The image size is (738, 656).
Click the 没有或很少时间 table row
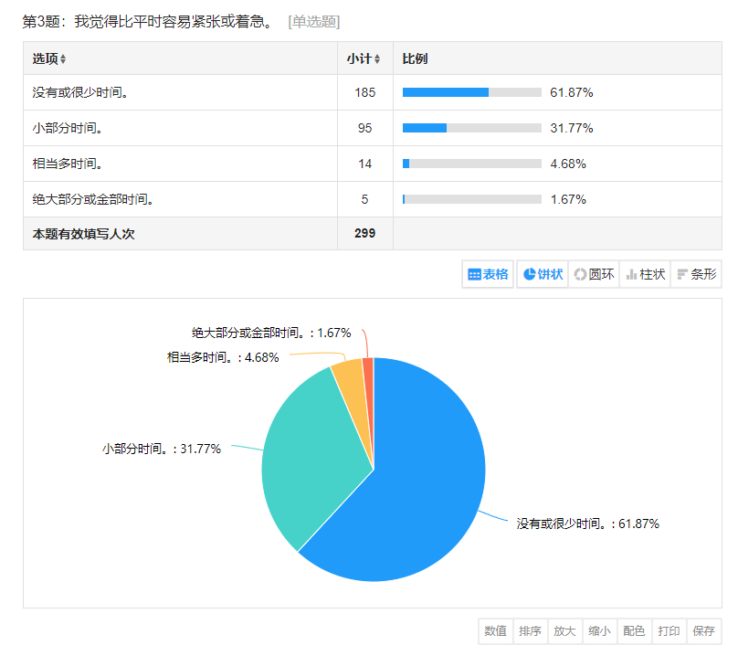(x=183, y=92)
